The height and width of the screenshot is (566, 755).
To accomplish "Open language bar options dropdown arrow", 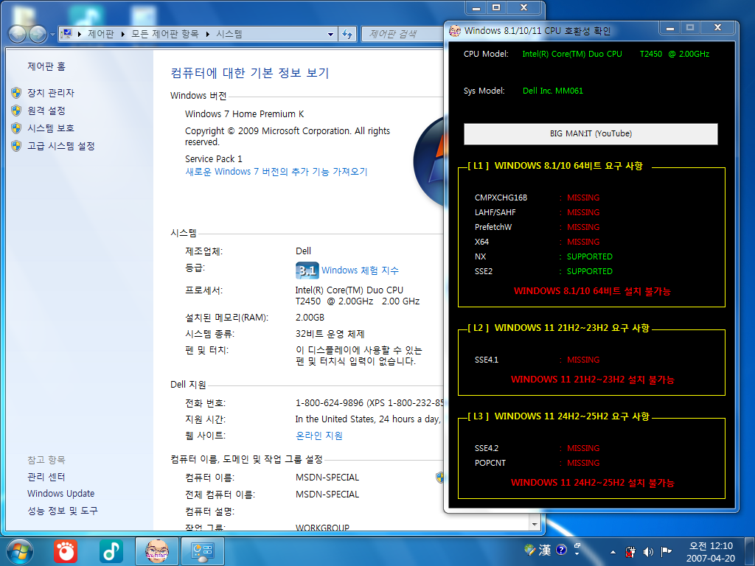I will pyautogui.click(x=577, y=554).
